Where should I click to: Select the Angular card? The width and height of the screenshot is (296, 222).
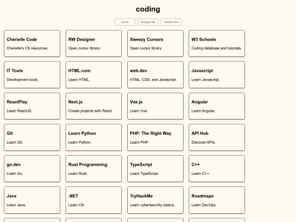pos(217,106)
